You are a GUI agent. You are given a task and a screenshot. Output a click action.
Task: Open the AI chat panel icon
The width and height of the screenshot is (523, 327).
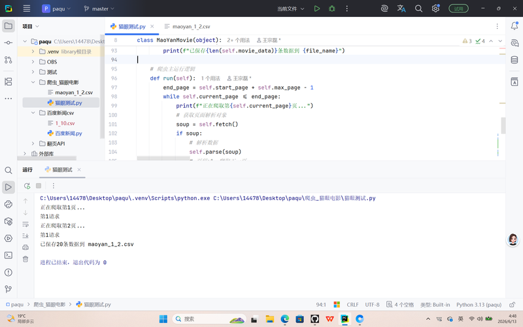515,43
